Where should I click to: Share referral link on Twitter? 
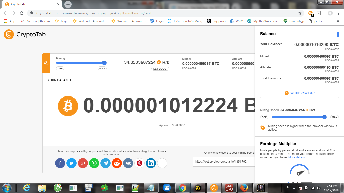(x=72, y=163)
